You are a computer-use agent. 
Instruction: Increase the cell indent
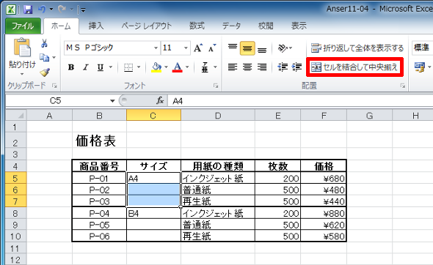pyautogui.click(x=296, y=67)
